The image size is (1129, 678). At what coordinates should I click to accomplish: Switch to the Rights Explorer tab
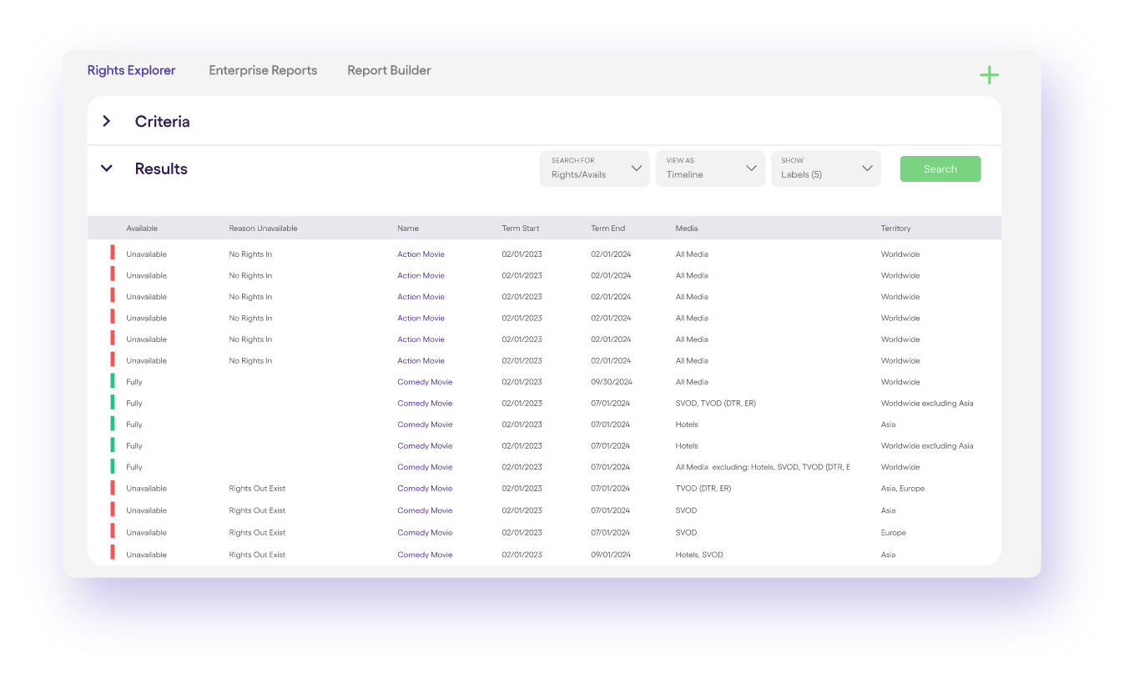pos(131,71)
